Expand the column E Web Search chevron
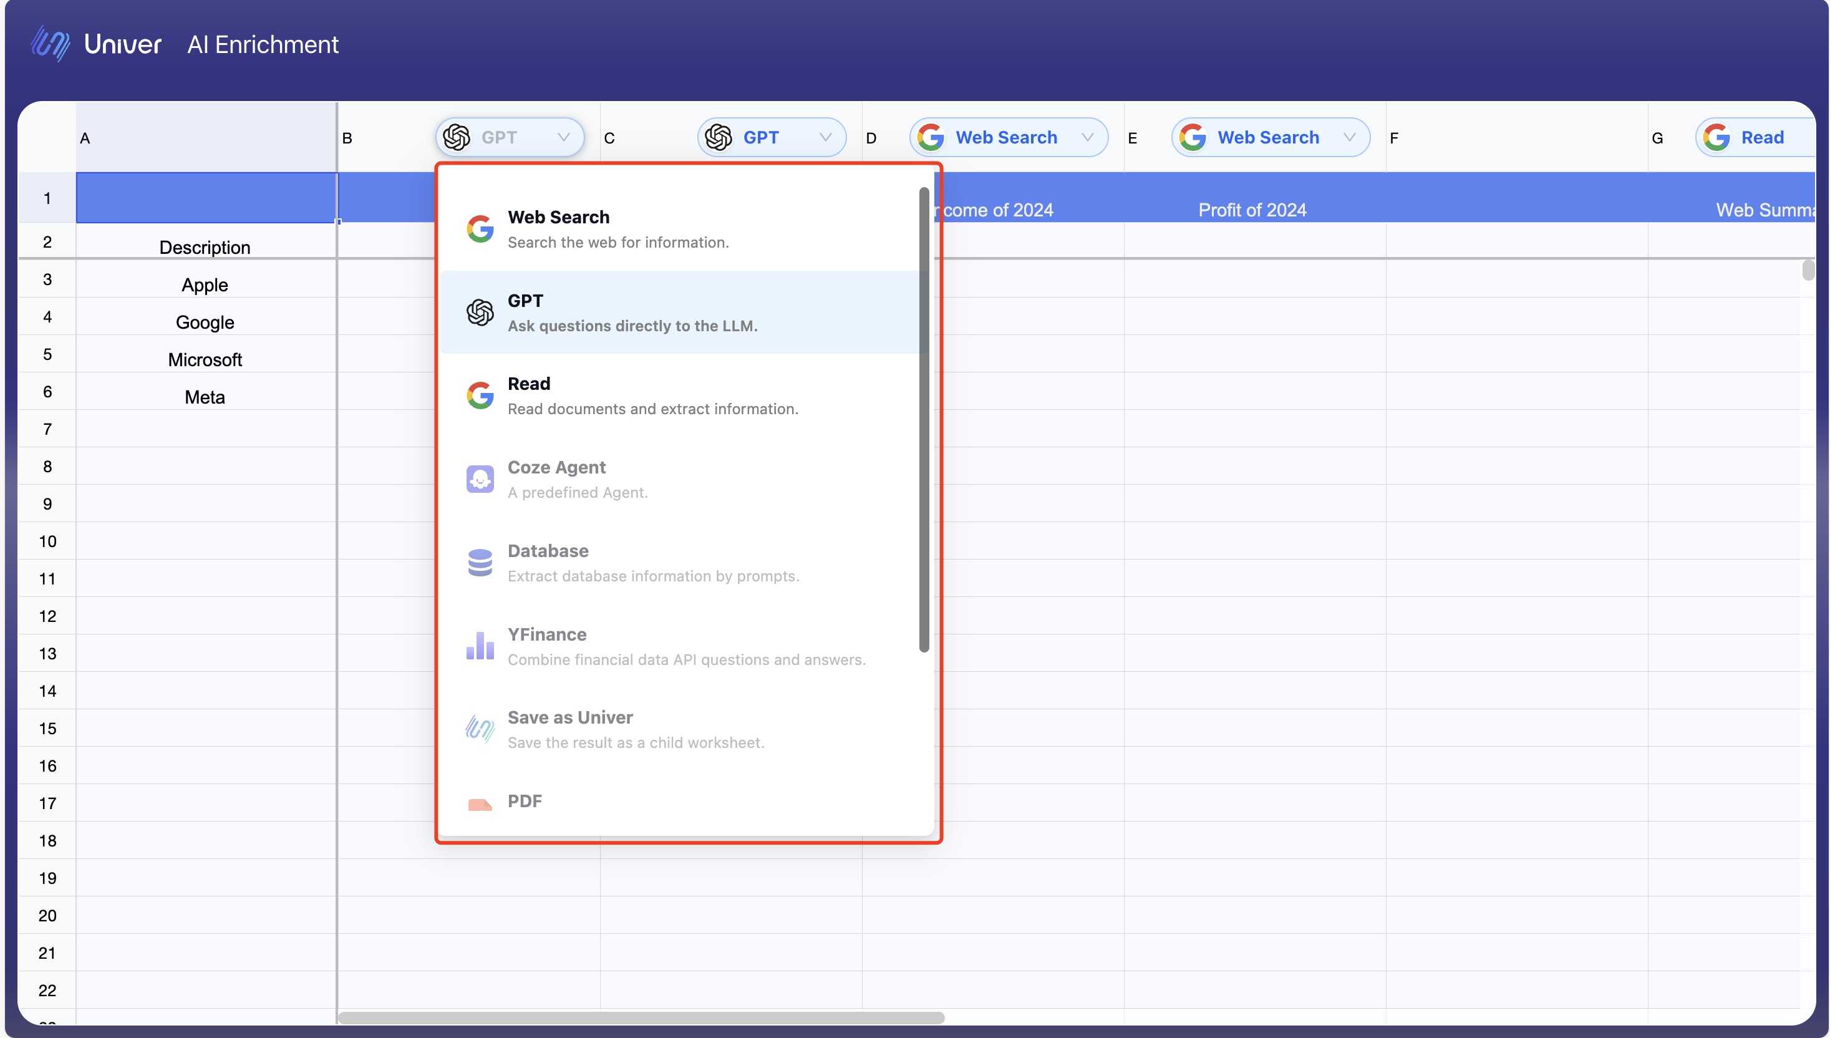 tap(1350, 138)
